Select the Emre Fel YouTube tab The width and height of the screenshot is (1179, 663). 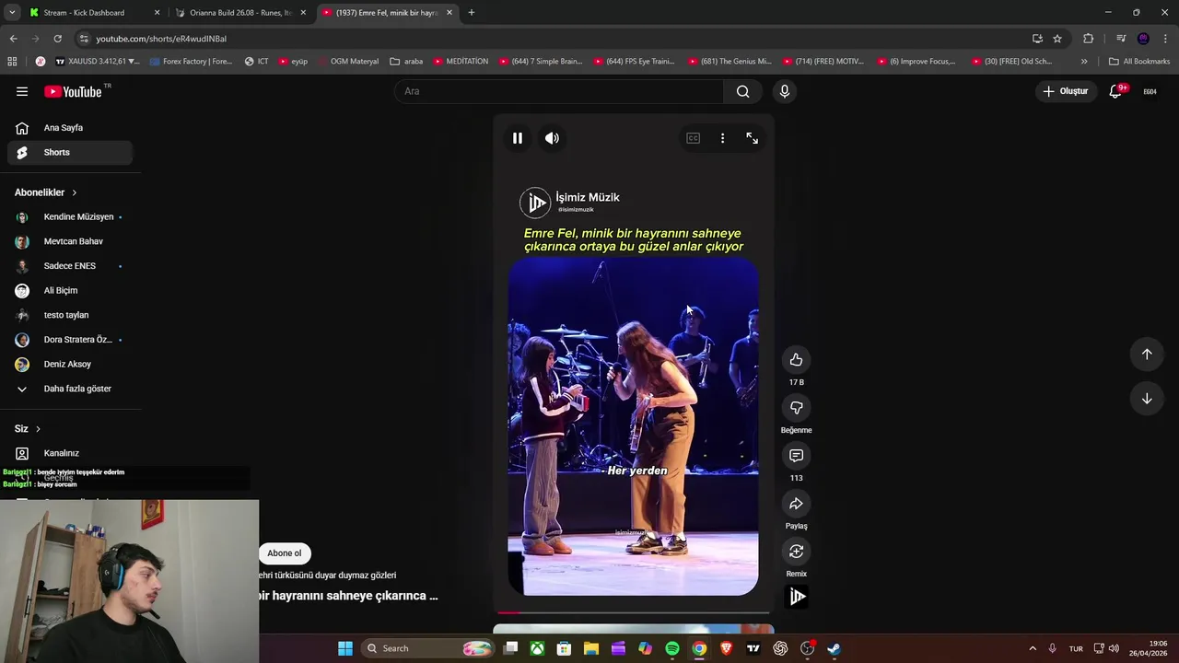tap(387, 13)
